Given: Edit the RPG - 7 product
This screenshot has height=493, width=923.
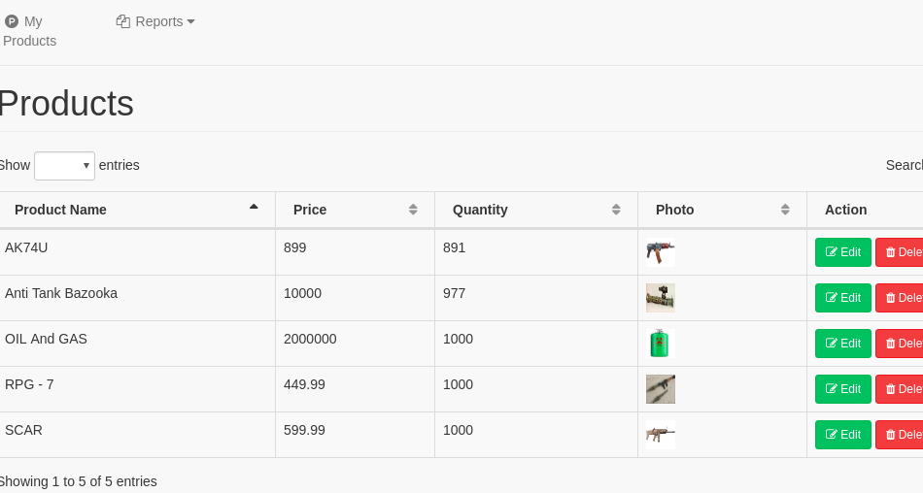Looking at the screenshot, I should (842, 389).
